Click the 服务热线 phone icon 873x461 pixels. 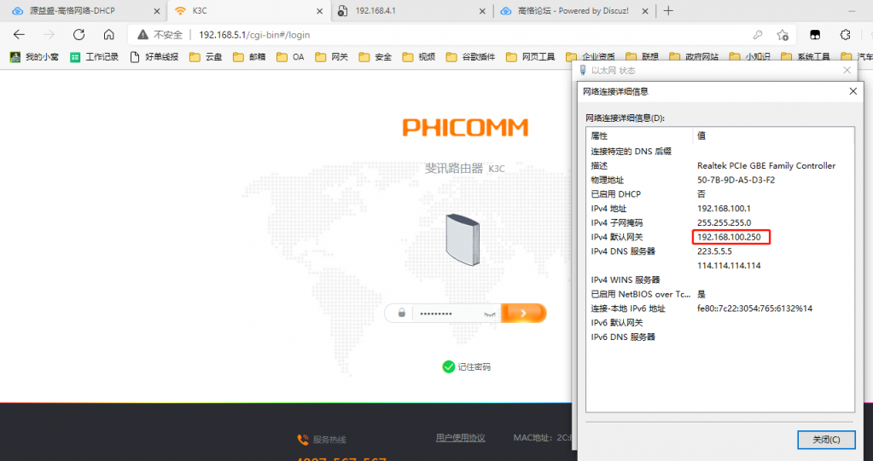(x=302, y=440)
